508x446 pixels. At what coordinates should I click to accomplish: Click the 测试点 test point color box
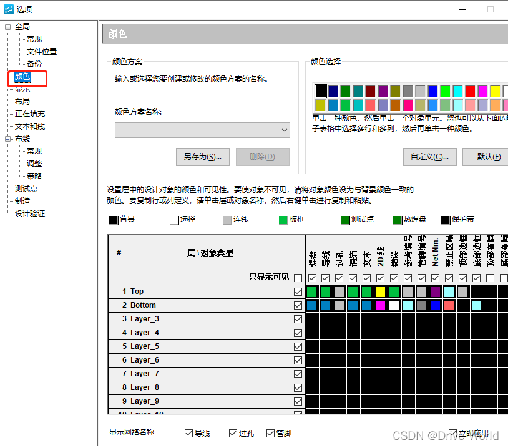click(x=345, y=221)
